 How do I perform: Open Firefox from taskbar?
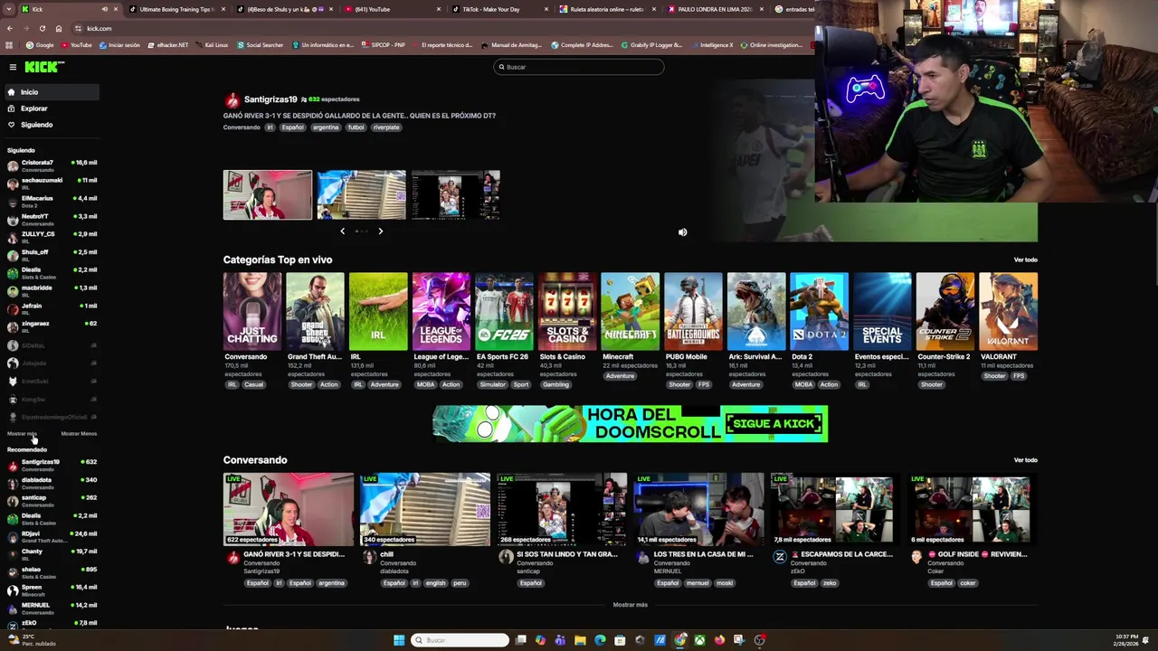[719, 640]
